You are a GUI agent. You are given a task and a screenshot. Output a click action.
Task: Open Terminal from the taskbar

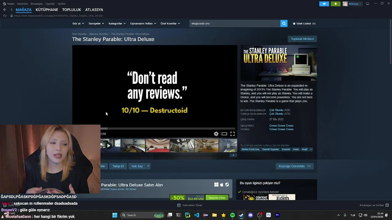(179, 215)
